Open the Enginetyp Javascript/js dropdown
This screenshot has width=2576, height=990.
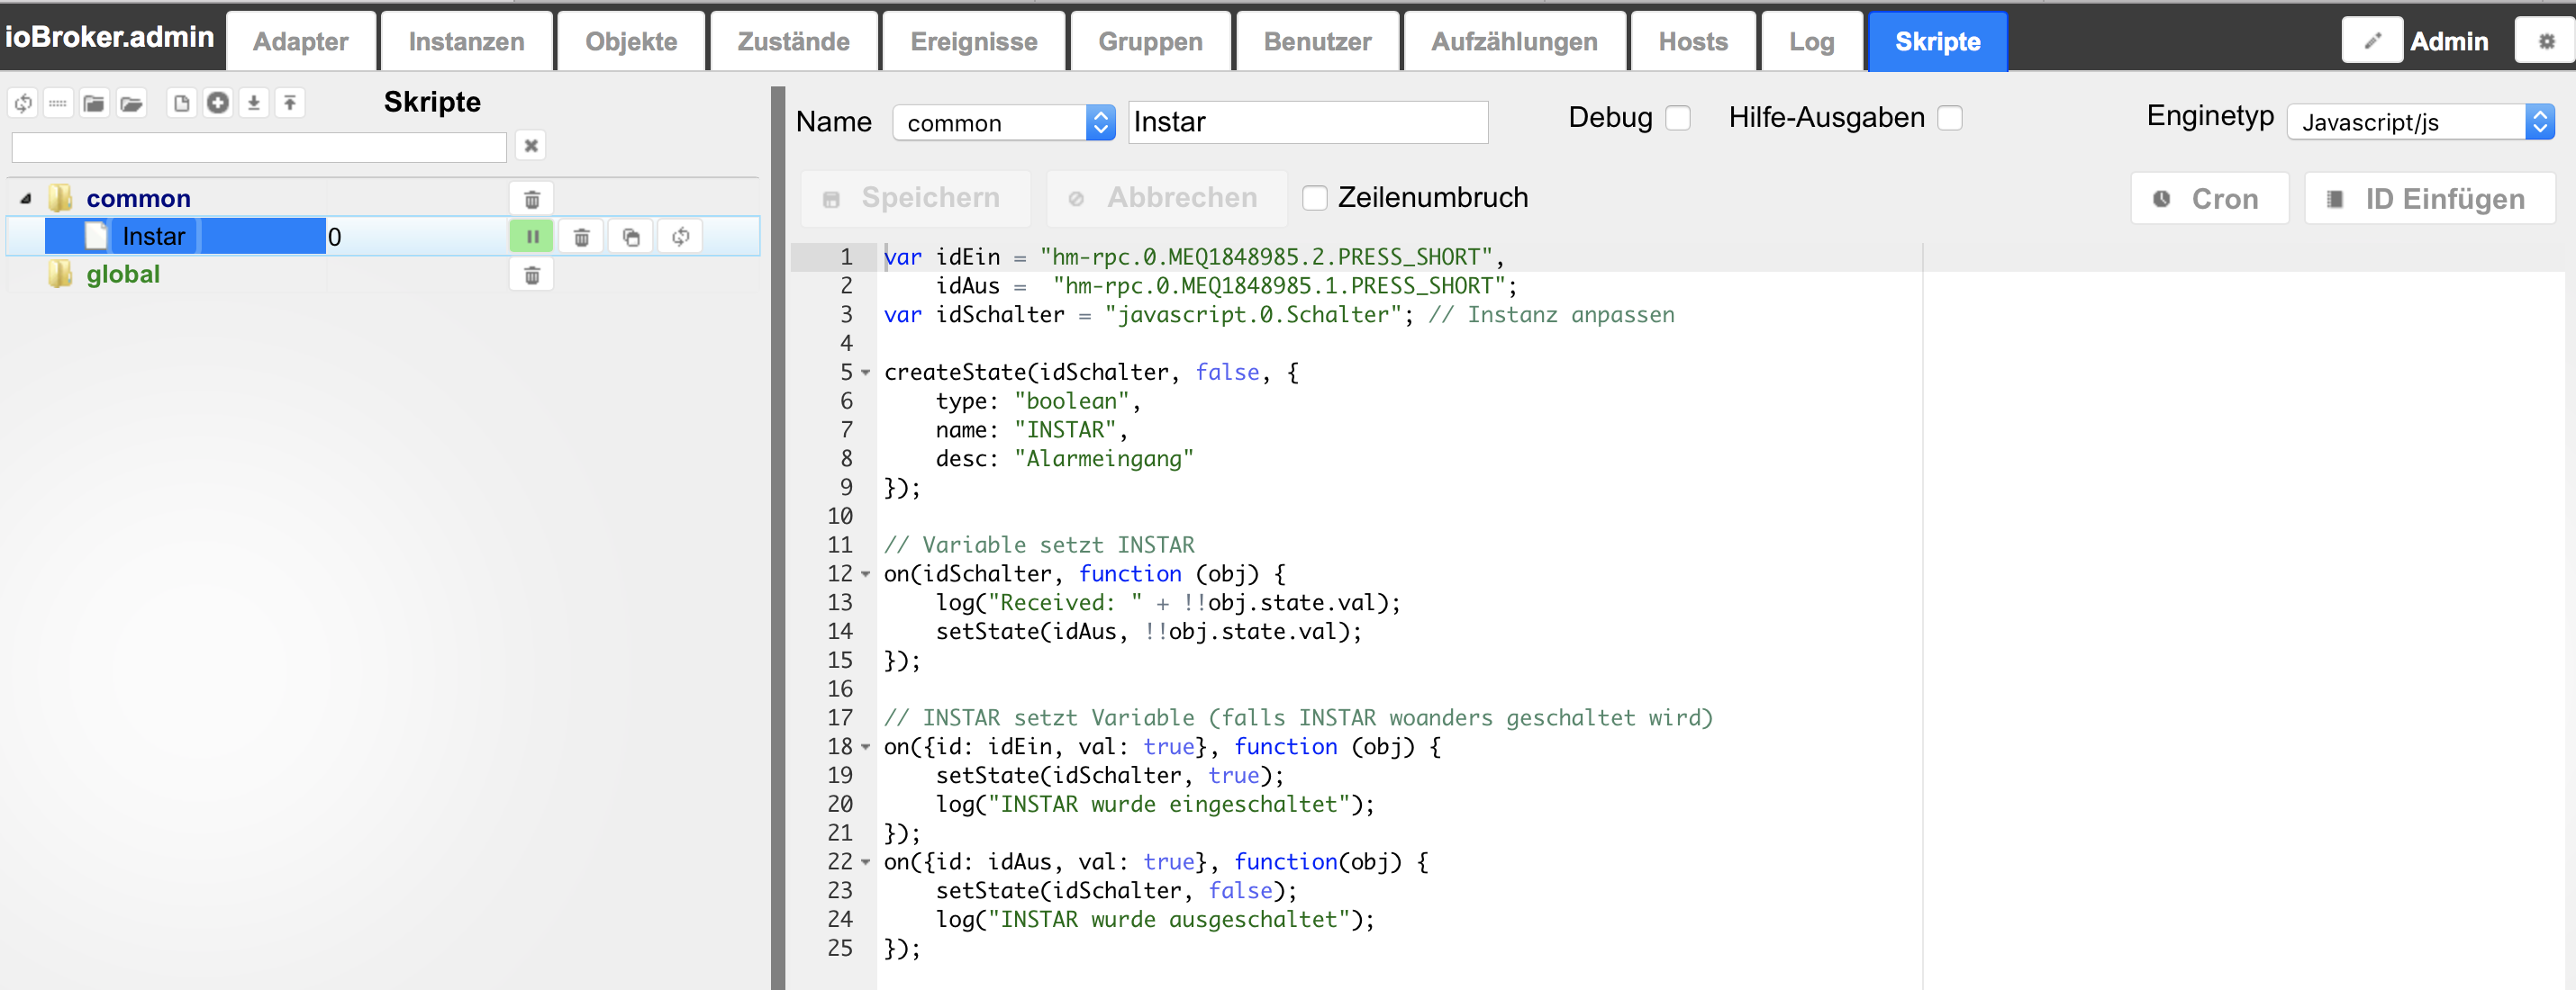(x=2420, y=121)
